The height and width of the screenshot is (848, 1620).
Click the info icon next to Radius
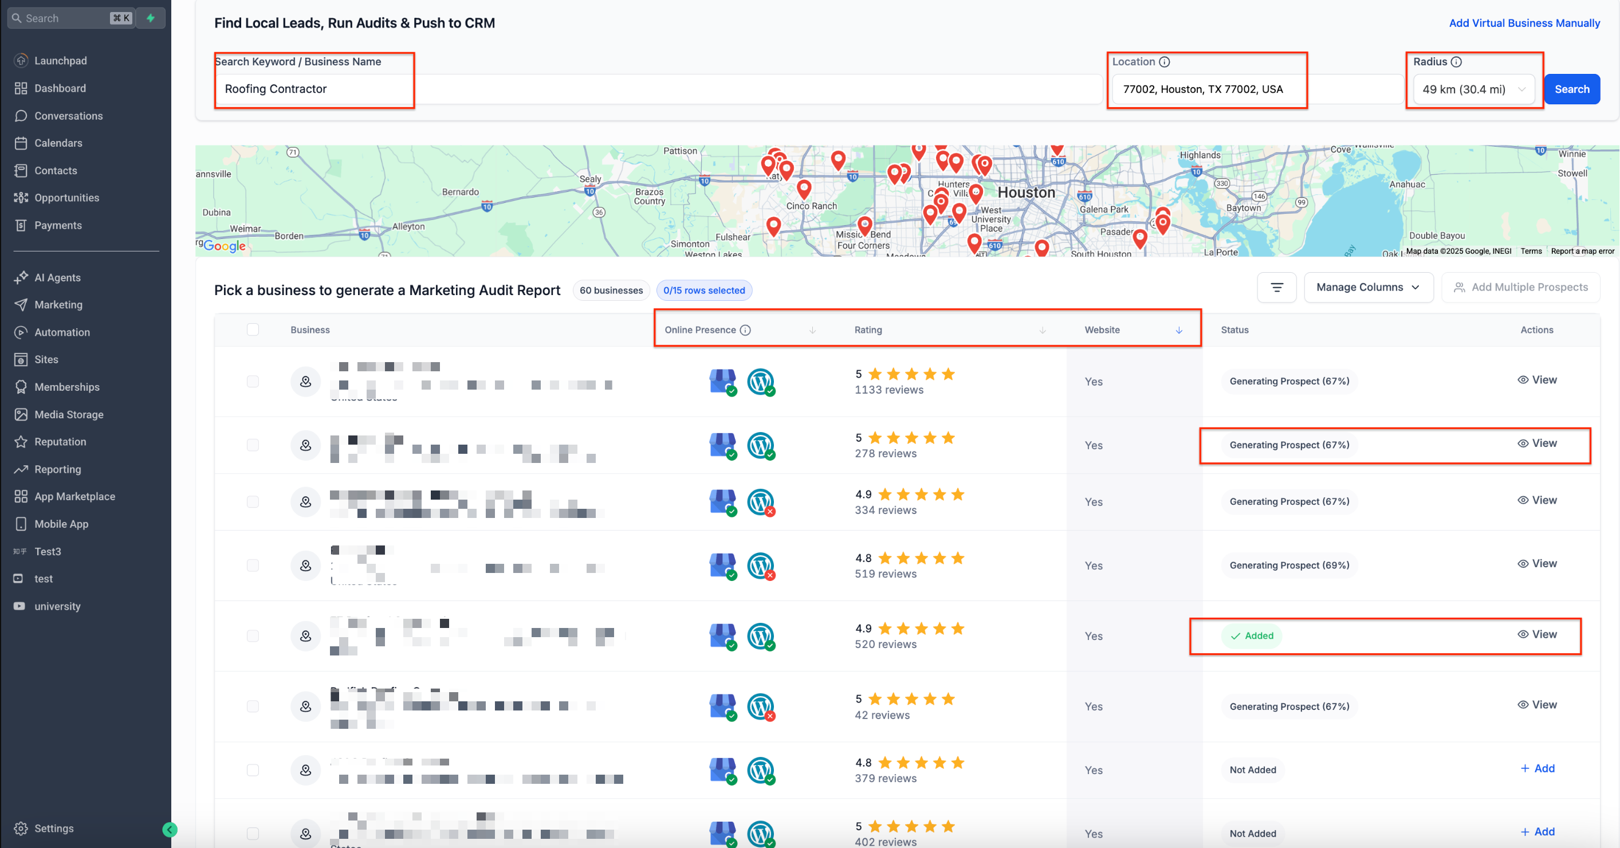(x=1456, y=62)
